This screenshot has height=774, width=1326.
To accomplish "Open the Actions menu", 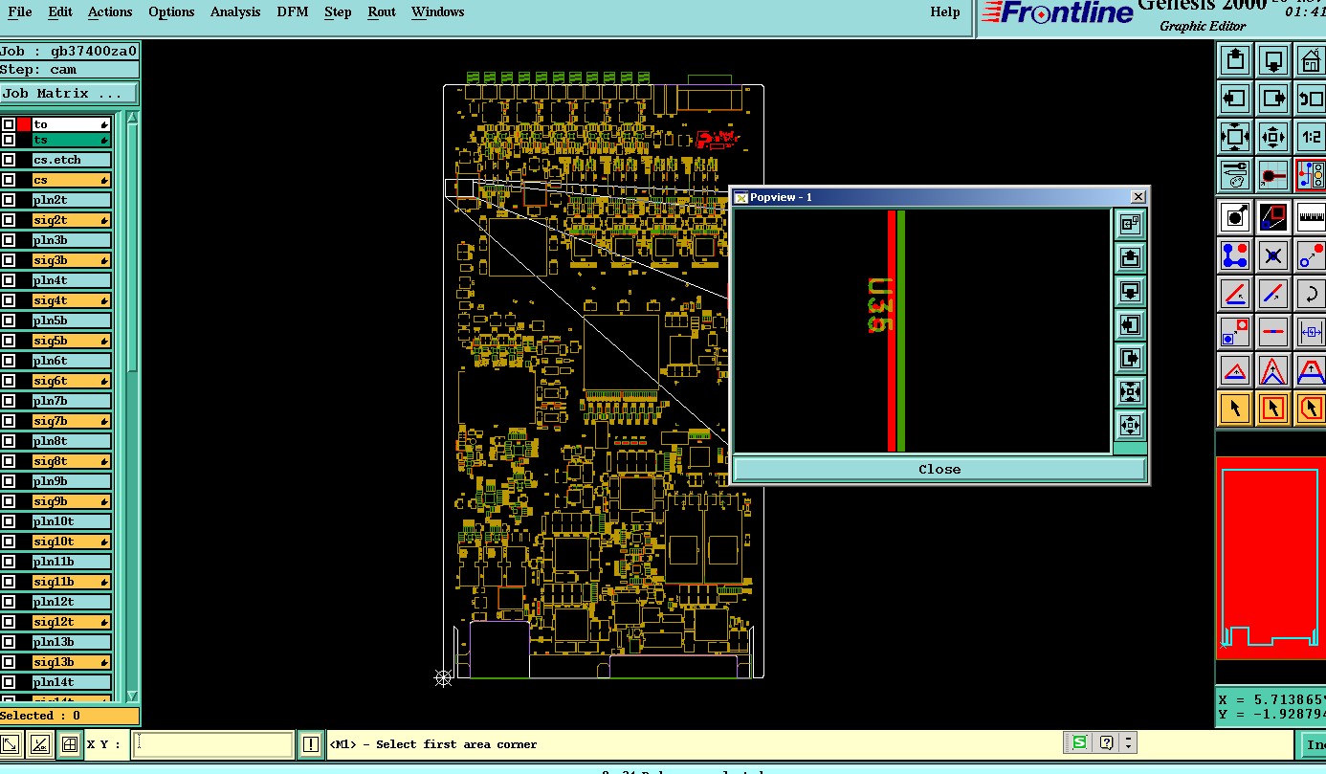I will pos(110,12).
